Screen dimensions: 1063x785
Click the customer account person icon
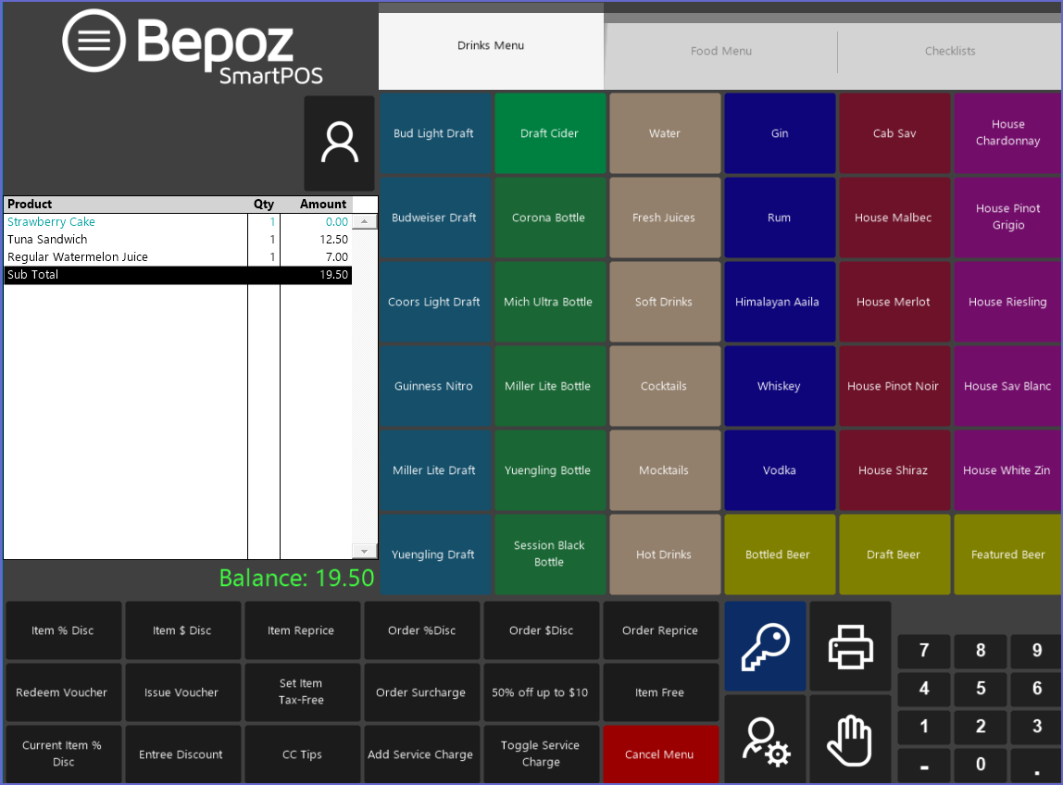pyautogui.click(x=339, y=143)
